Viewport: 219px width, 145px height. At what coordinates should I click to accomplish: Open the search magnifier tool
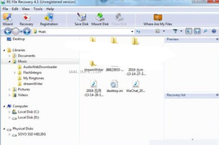click(x=205, y=31)
